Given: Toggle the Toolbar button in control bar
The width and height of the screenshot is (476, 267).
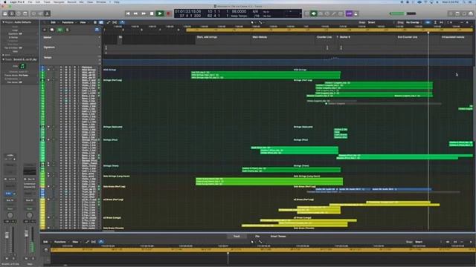Looking at the screenshot, I should 25,13.
